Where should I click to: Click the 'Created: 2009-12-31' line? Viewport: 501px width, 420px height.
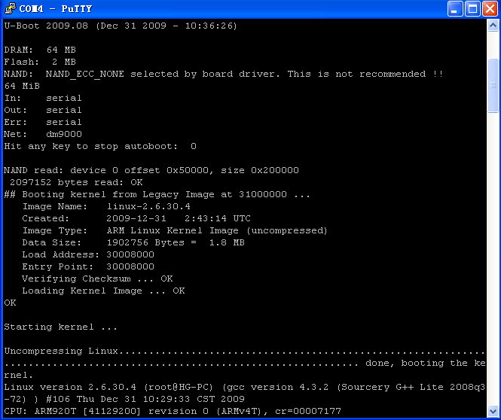tap(136, 218)
